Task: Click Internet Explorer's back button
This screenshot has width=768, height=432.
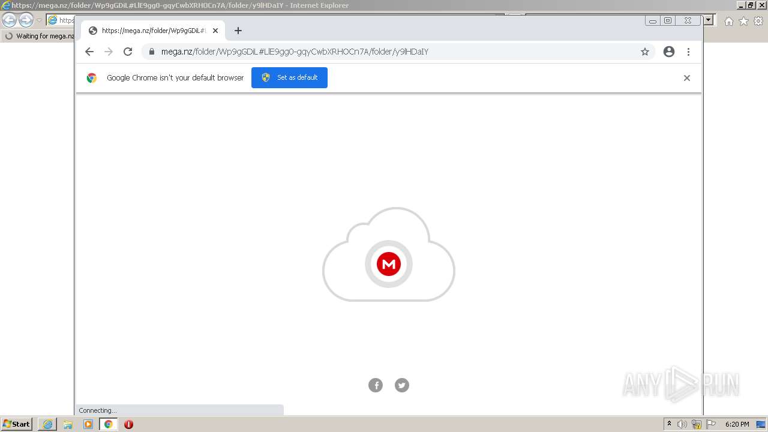Action: (x=9, y=20)
